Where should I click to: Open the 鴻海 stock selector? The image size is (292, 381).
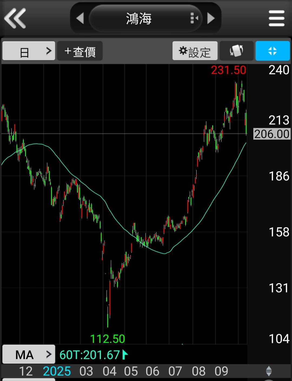click(x=145, y=18)
